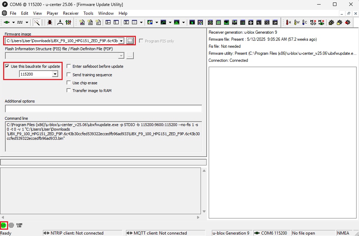Open the green chart view icon
Screen dimensions: 359x236
163,22
